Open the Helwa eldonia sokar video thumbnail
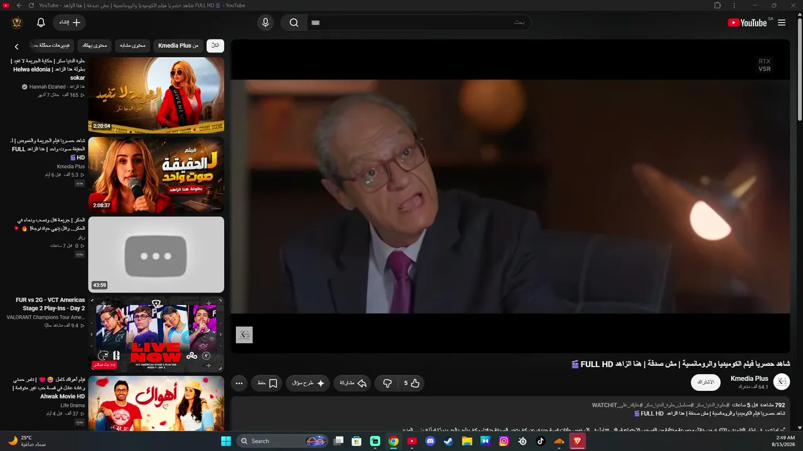 click(156, 95)
